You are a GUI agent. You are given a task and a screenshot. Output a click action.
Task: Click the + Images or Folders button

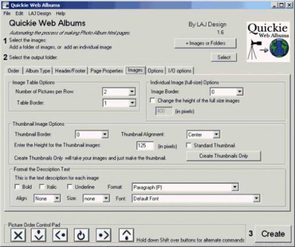click(205, 43)
